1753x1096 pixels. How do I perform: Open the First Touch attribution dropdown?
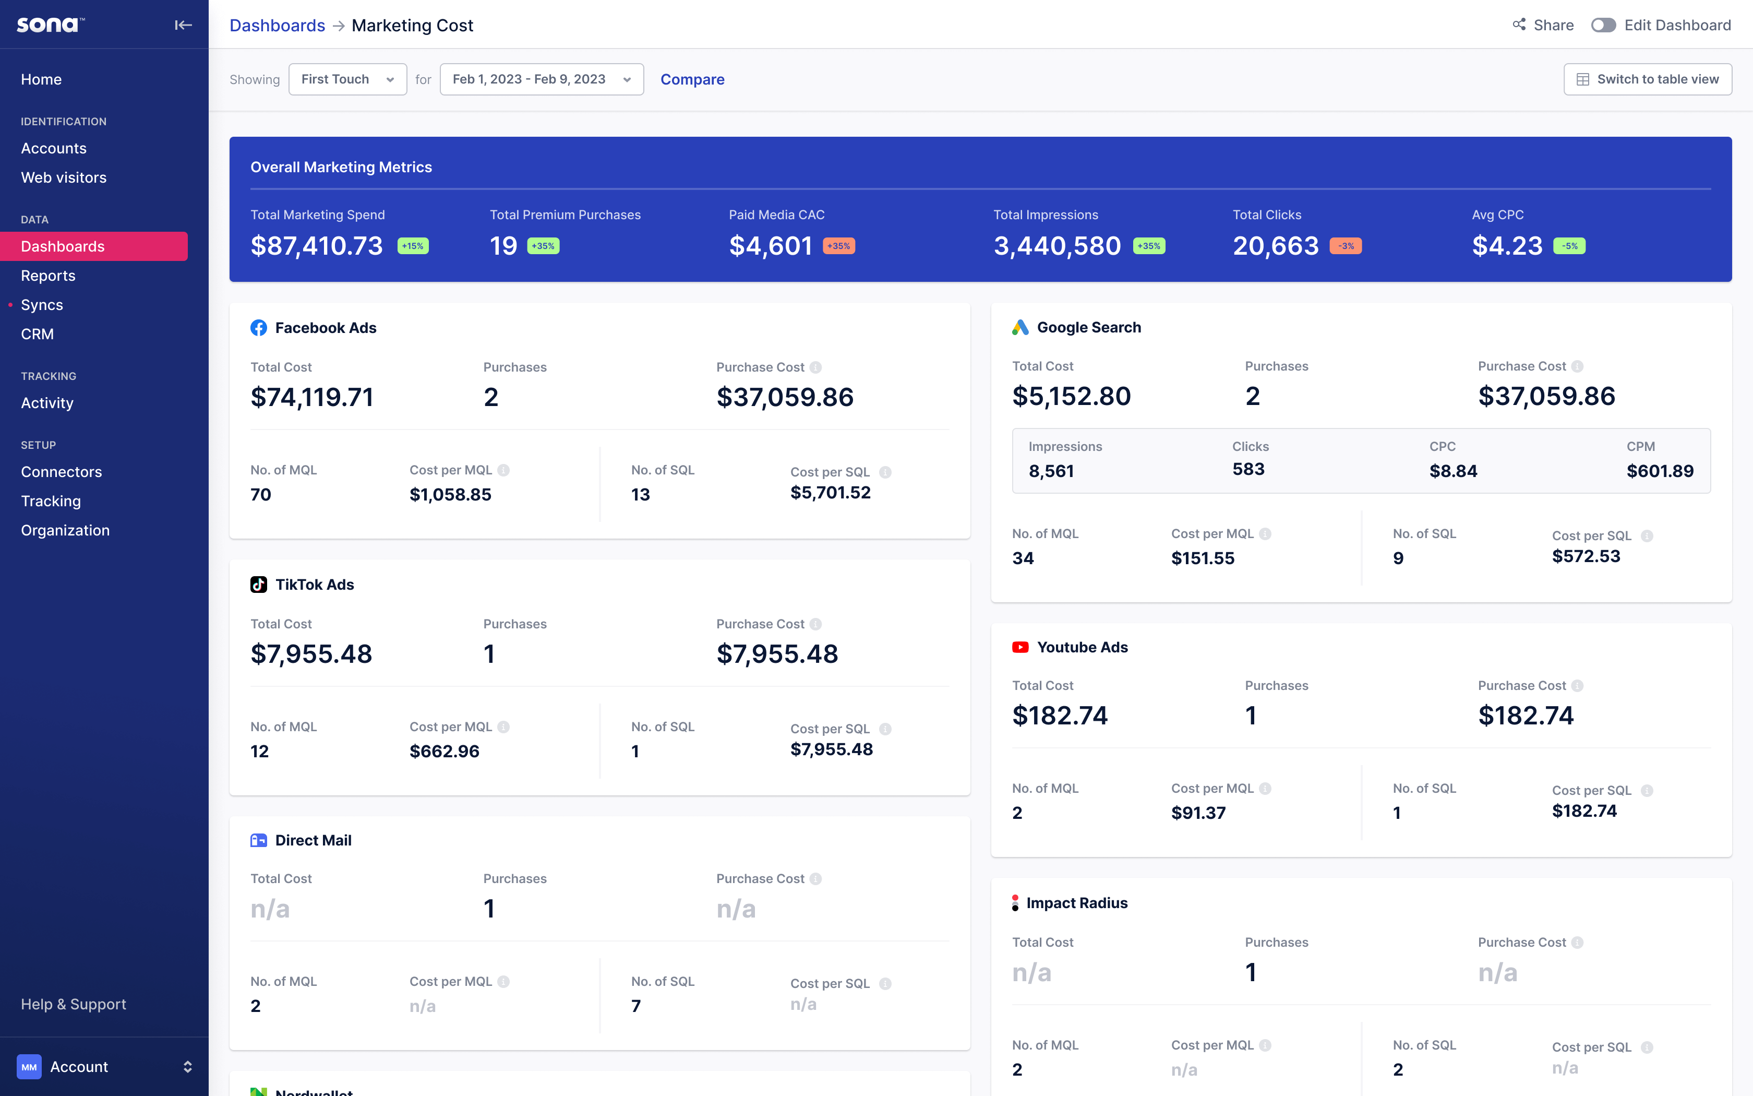pos(347,79)
